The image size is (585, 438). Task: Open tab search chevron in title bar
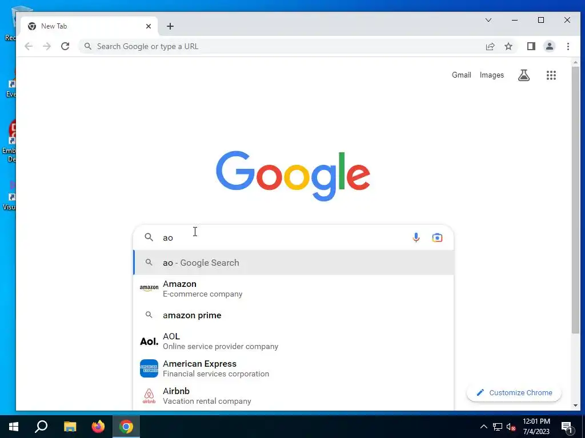488,20
